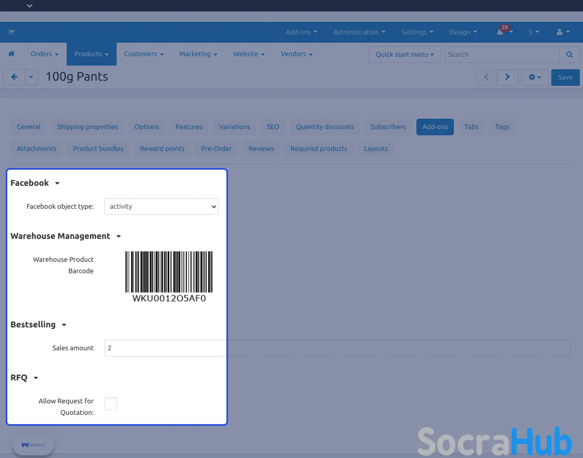Click the Sales amount input field

click(337, 348)
